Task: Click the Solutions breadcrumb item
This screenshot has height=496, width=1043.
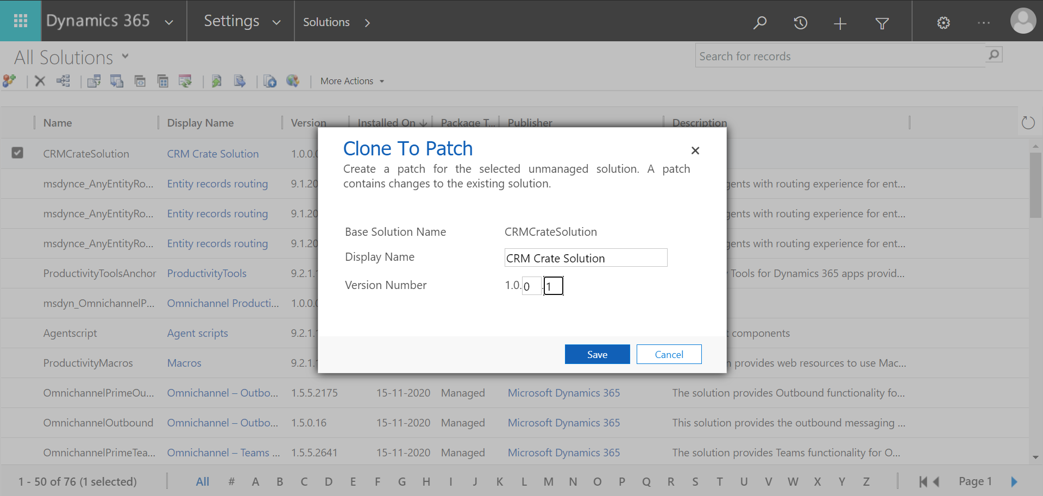Action: 326,22
